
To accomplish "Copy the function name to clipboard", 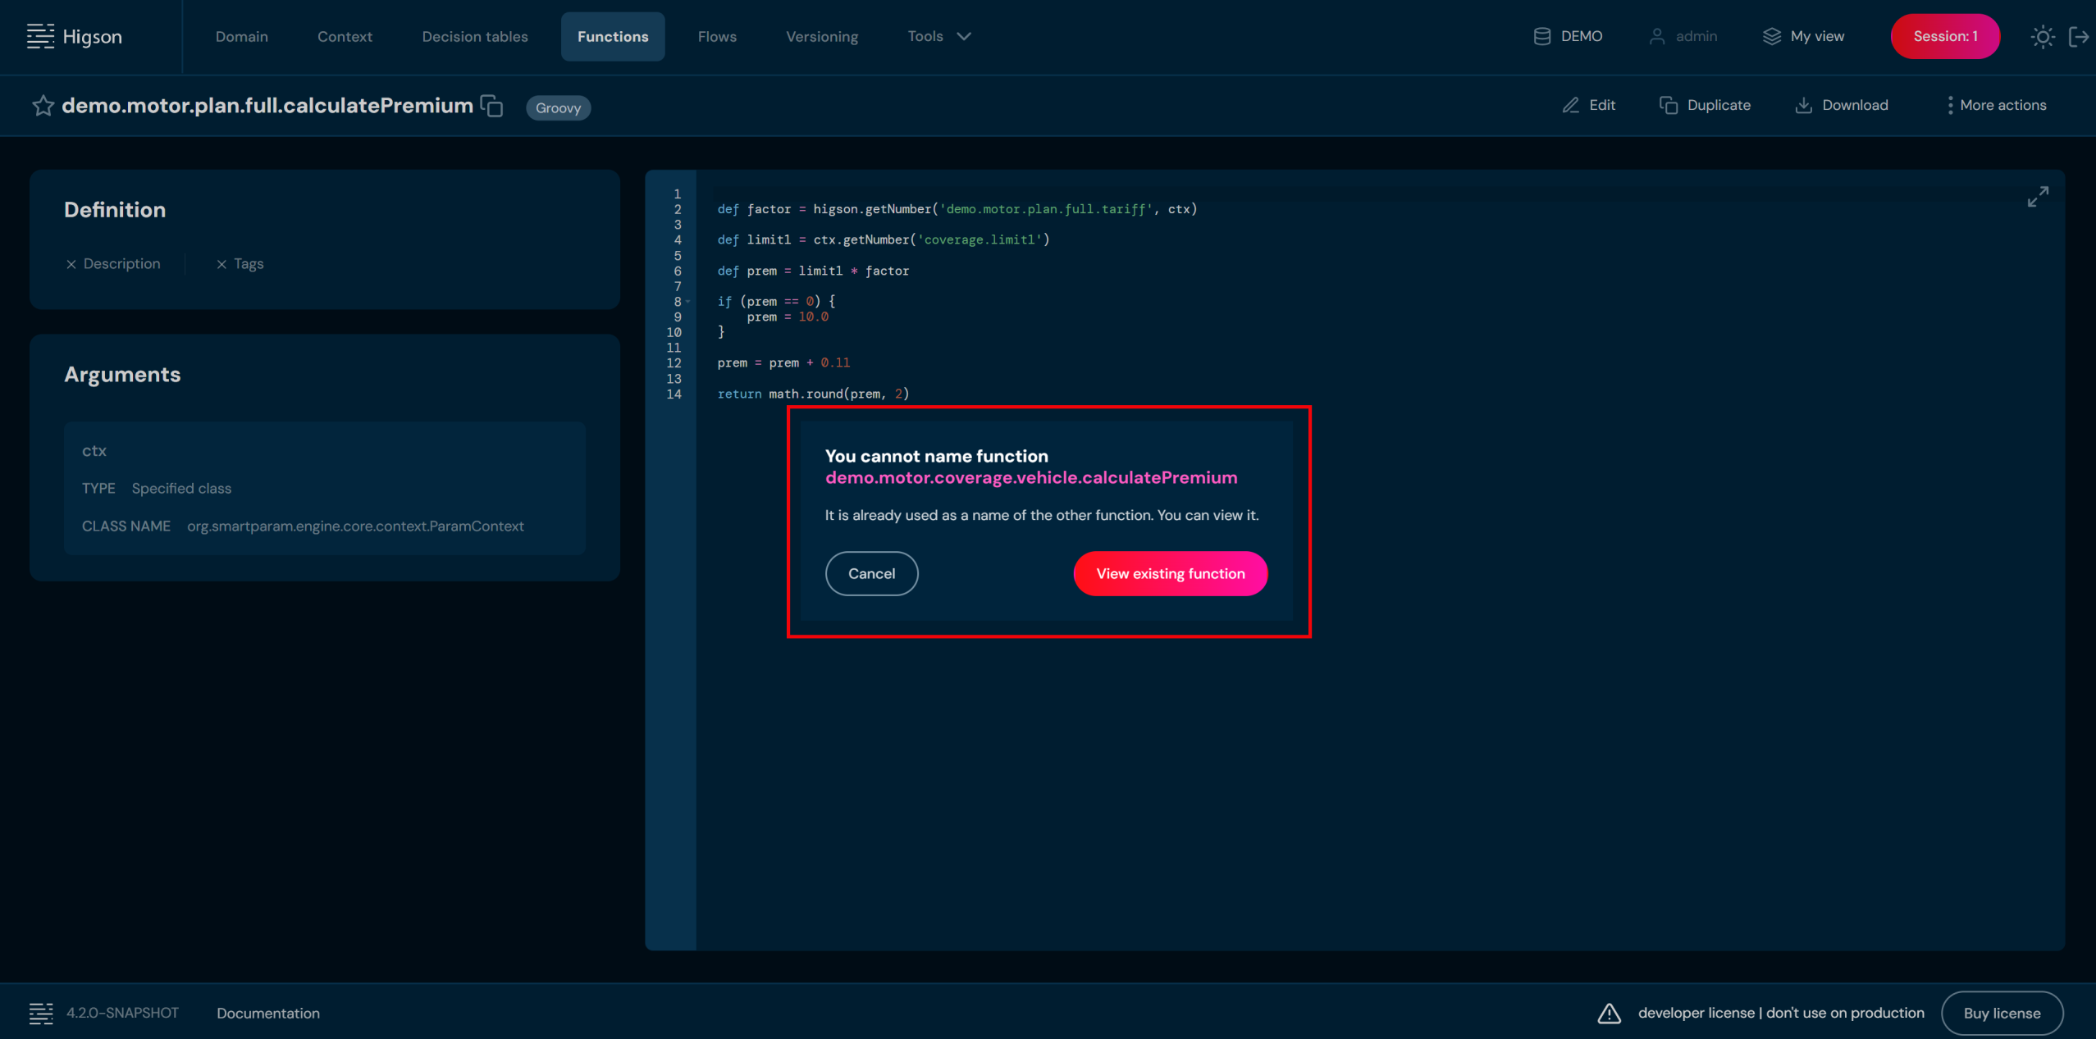I will coord(492,106).
